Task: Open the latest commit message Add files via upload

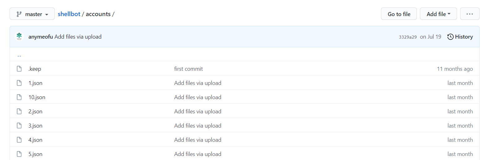Action: pos(78,37)
